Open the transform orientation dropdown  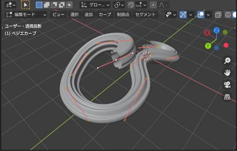95,5
